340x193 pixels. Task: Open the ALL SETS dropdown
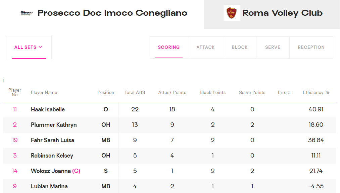29,47
